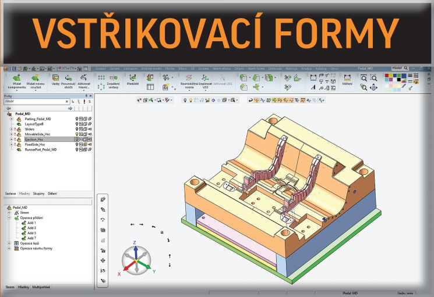Screen dimensions: 434x297
Task: Toggle the checkbox icon next to Sliders bulb
Action: [81, 129]
